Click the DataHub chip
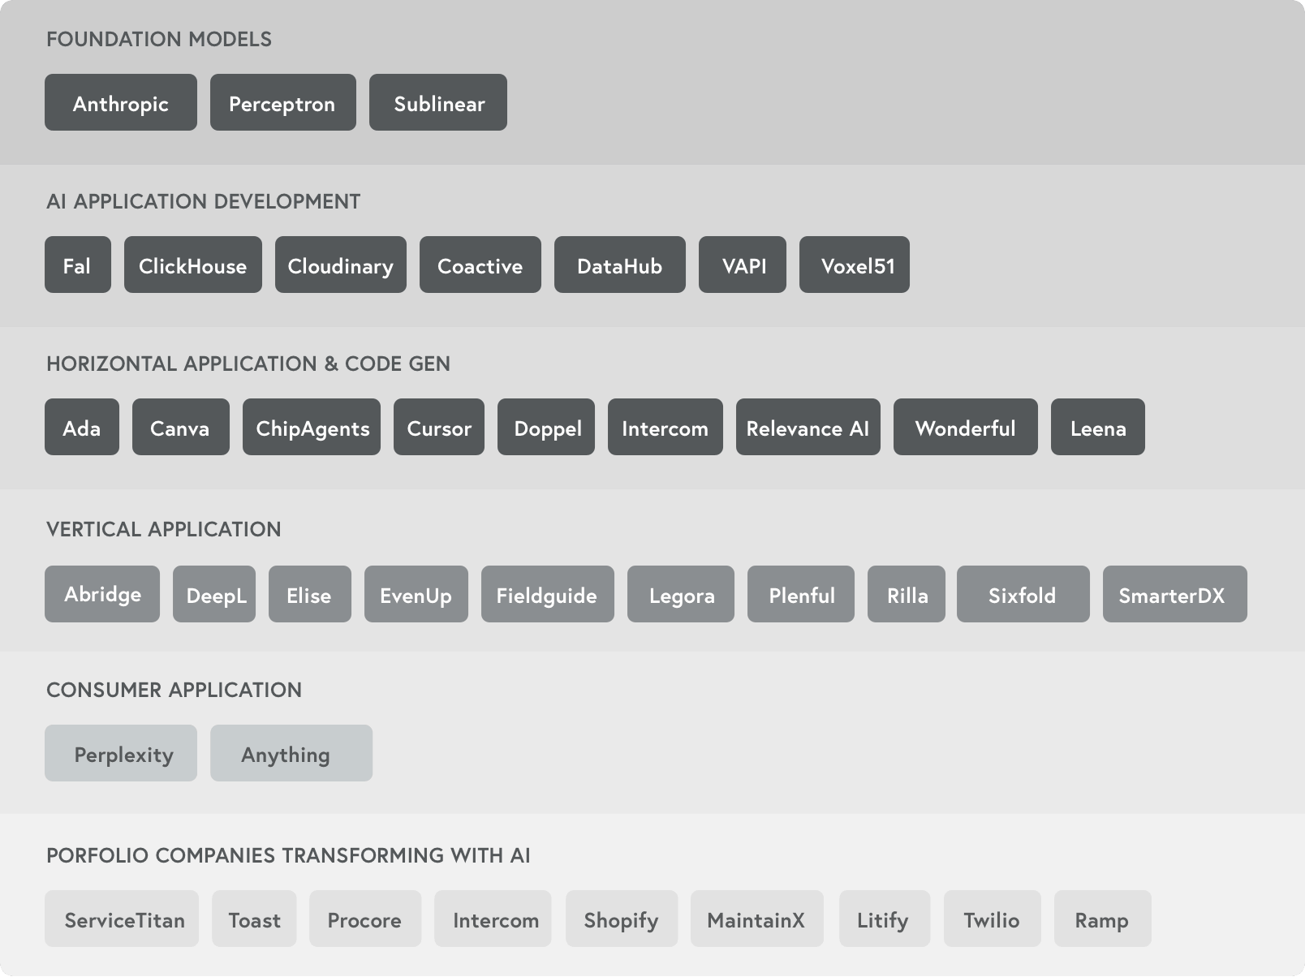The width and height of the screenshot is (1305, 977). tap(620, 265)
